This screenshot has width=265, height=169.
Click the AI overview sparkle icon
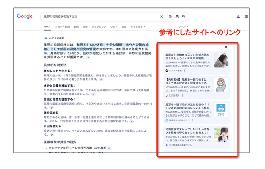coord(46,38)
